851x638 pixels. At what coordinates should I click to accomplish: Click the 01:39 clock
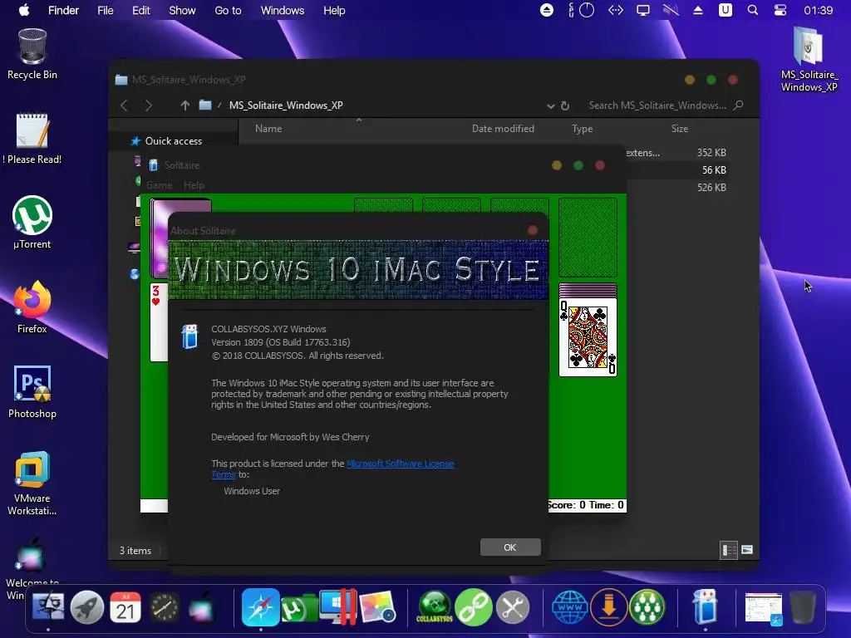pyautogui.click(x=818, y=10)
